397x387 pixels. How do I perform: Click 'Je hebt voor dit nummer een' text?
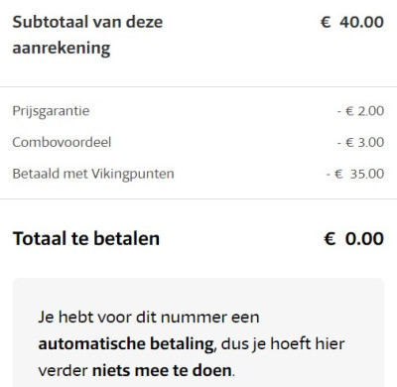click(x=149, y=318)
